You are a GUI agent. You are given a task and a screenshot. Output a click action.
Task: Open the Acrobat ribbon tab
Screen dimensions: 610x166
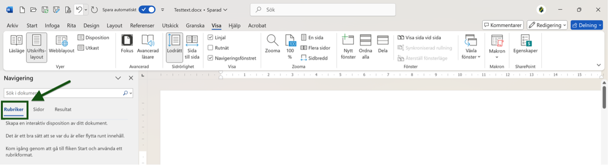pos(257,25)
